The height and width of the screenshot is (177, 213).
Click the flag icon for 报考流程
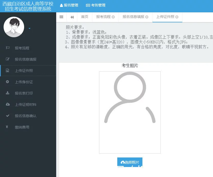click(x=8, y=48)
